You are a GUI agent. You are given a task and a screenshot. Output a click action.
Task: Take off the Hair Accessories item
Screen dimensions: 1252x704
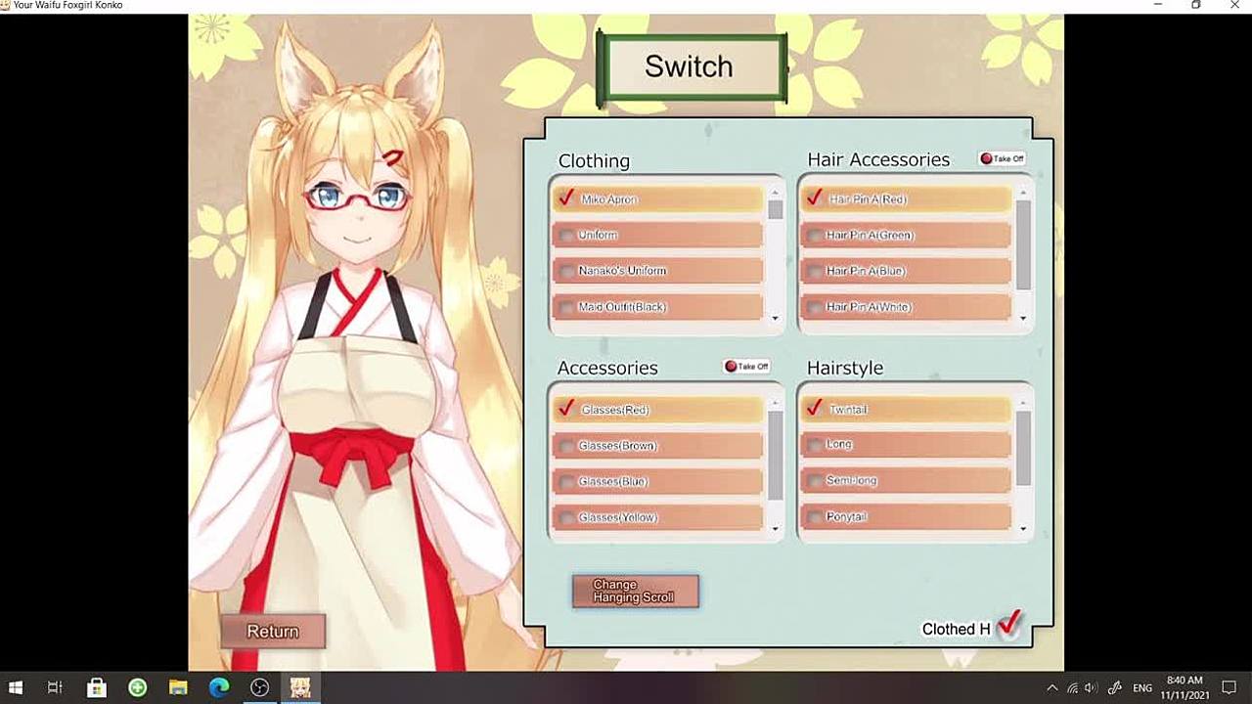1002,158
